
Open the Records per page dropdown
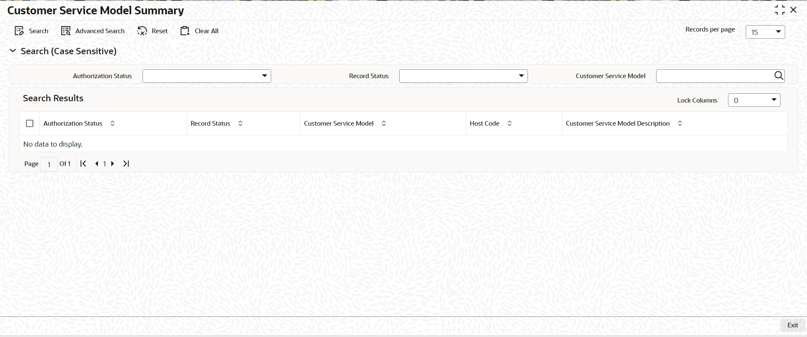[765, 32]
